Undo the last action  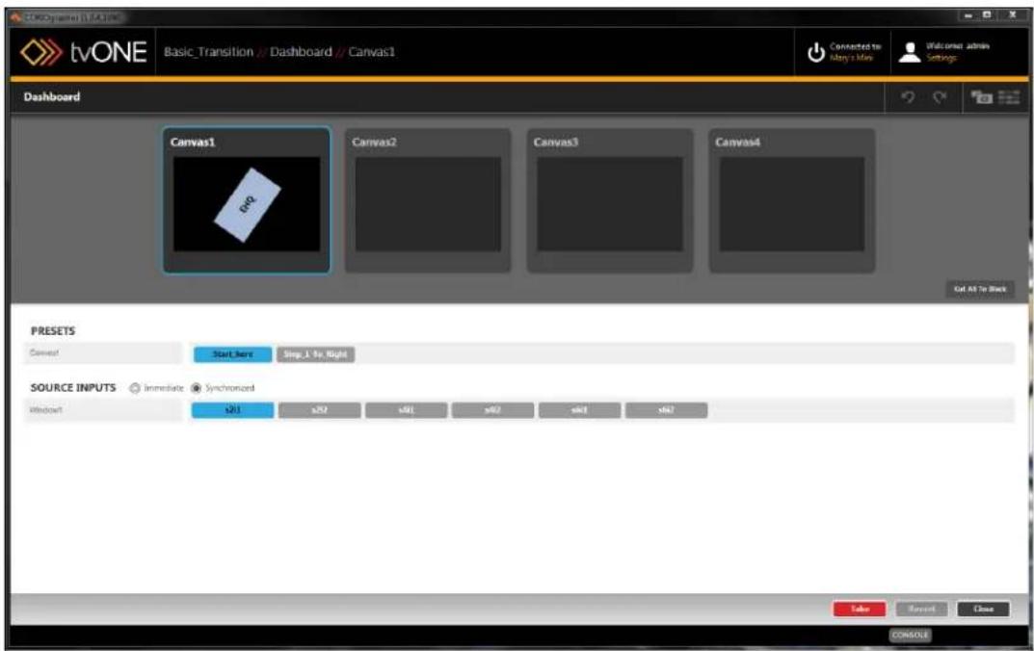click(x=909, y=97)
